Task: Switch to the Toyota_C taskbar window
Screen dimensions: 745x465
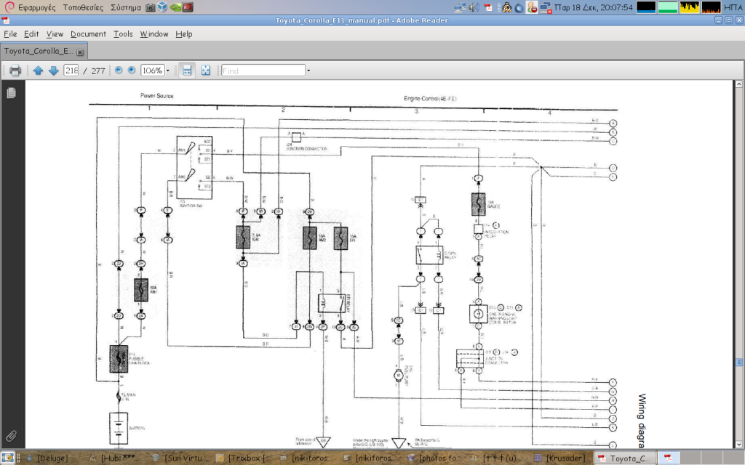Action: [624, 458]
